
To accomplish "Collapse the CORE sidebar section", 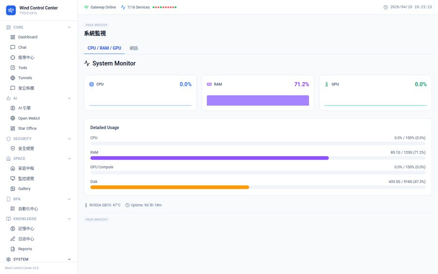I will [x=69, y=27].
